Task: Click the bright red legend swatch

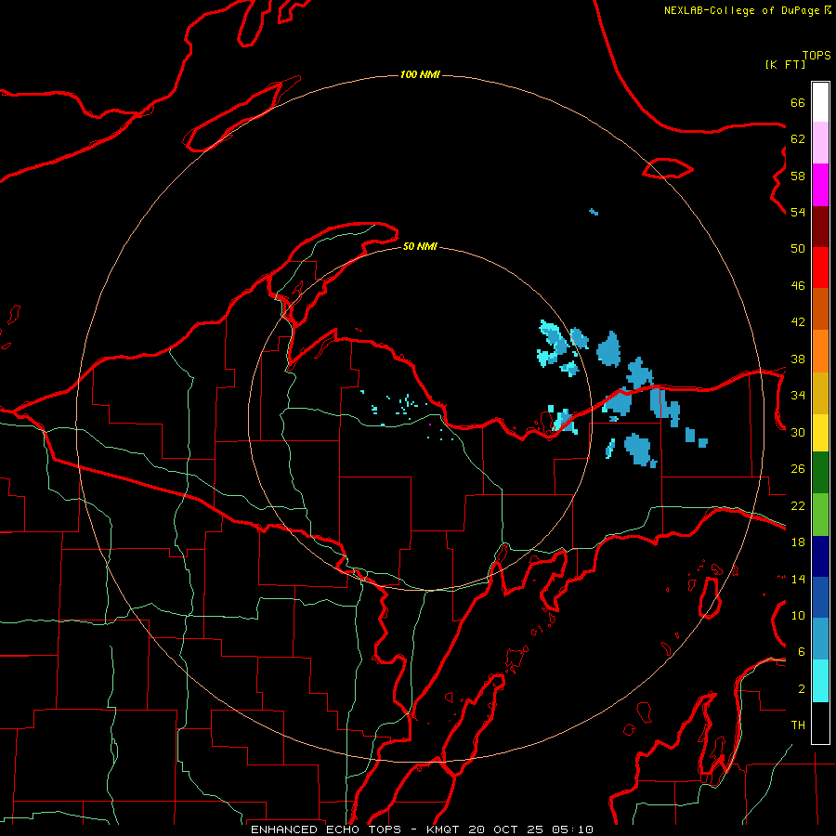Action: point(820,268)
